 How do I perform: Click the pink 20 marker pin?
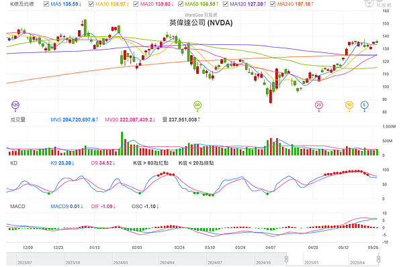tap(318, 105)
